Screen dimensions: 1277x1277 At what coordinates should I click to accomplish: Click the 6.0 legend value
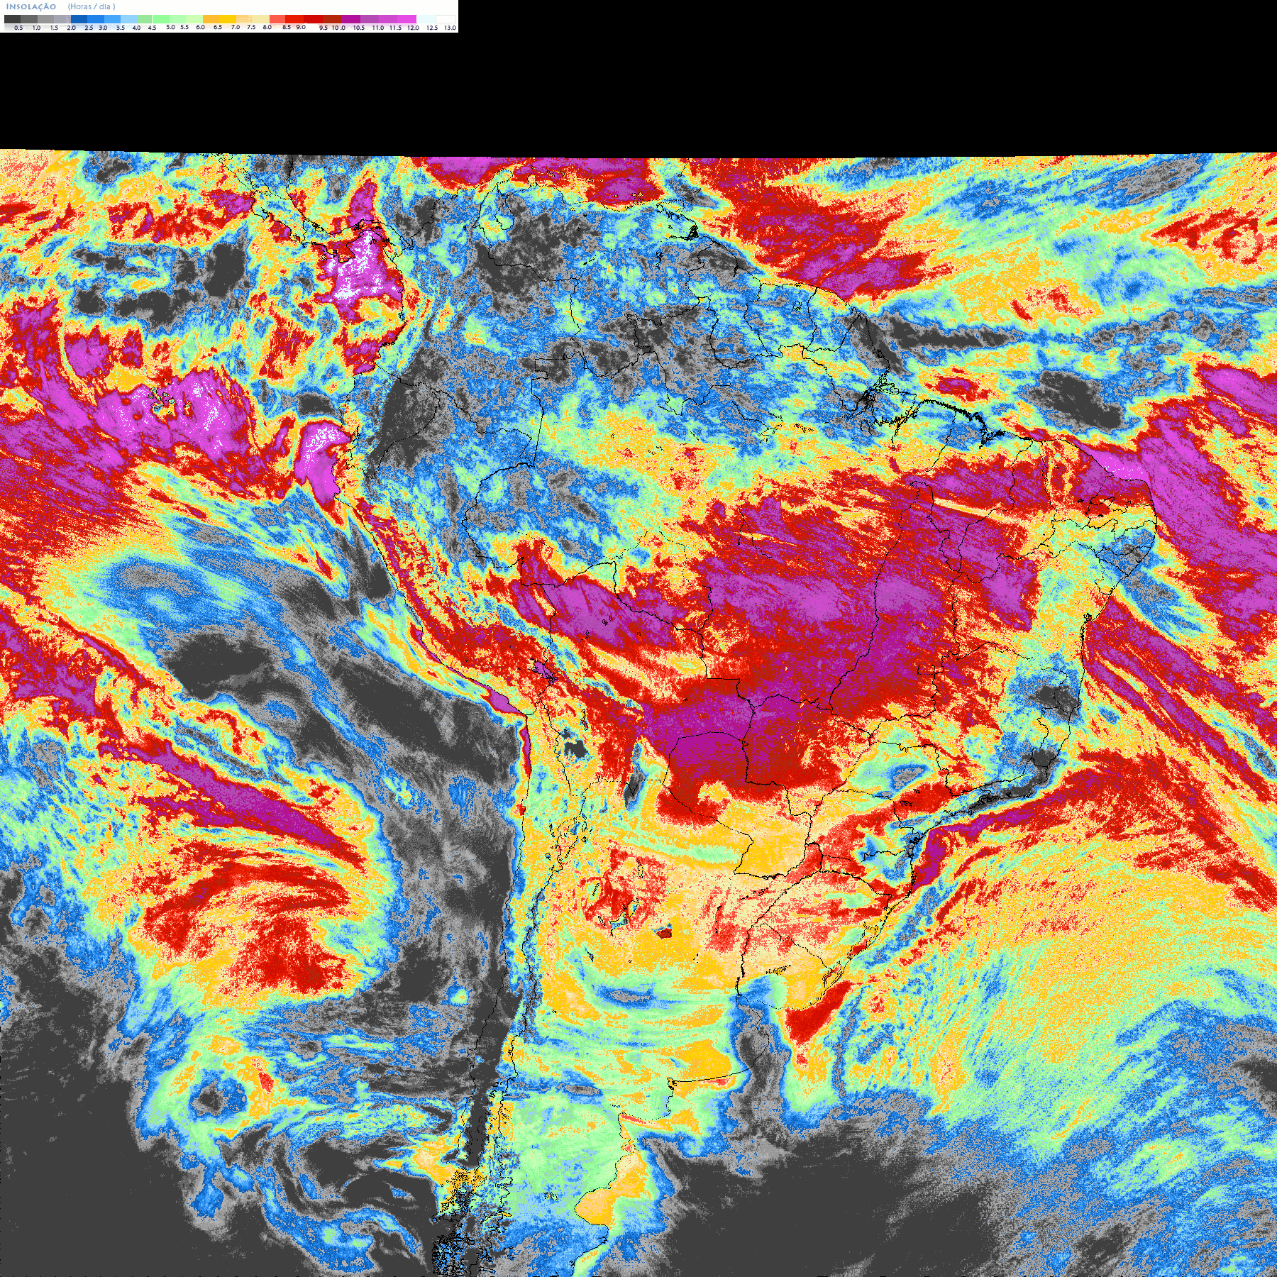[200, 27]
